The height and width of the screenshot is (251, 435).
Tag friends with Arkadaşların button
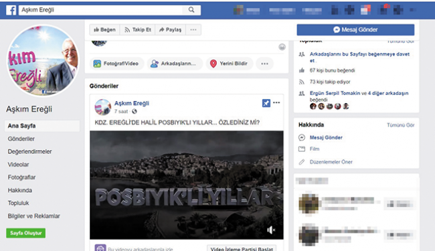pyautogui.click(x=175, y=64)
